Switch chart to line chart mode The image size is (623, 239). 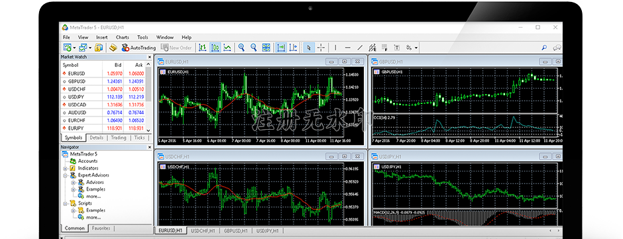(227, 48)
